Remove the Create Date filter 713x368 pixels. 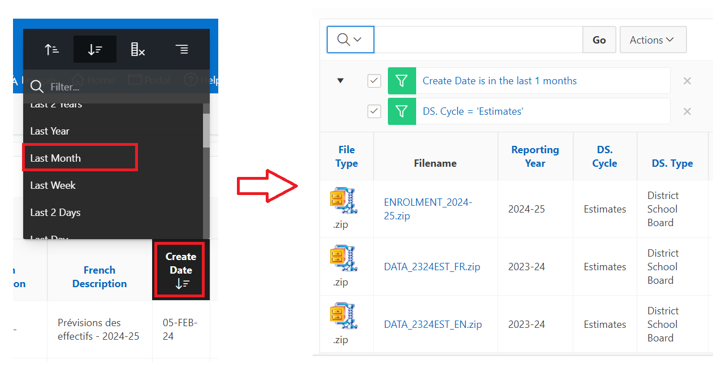[687, 81]
